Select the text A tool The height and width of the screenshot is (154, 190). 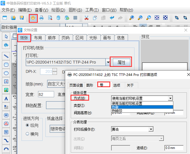6,99
